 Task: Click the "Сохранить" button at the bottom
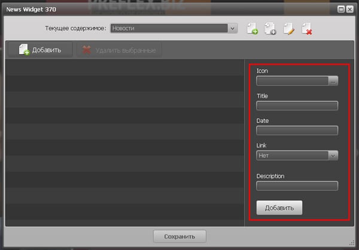coord(180,236)
